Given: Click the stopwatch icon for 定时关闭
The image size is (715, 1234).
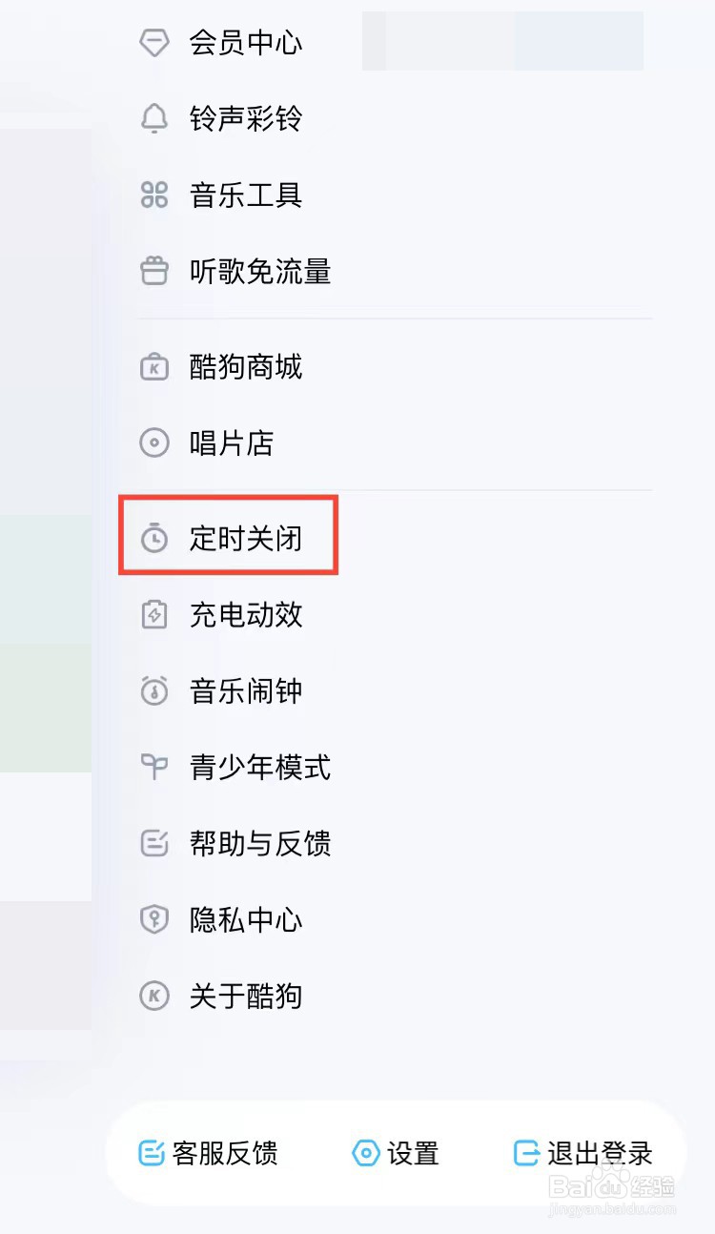Looking at the screenshot, I should pos(154,538).
